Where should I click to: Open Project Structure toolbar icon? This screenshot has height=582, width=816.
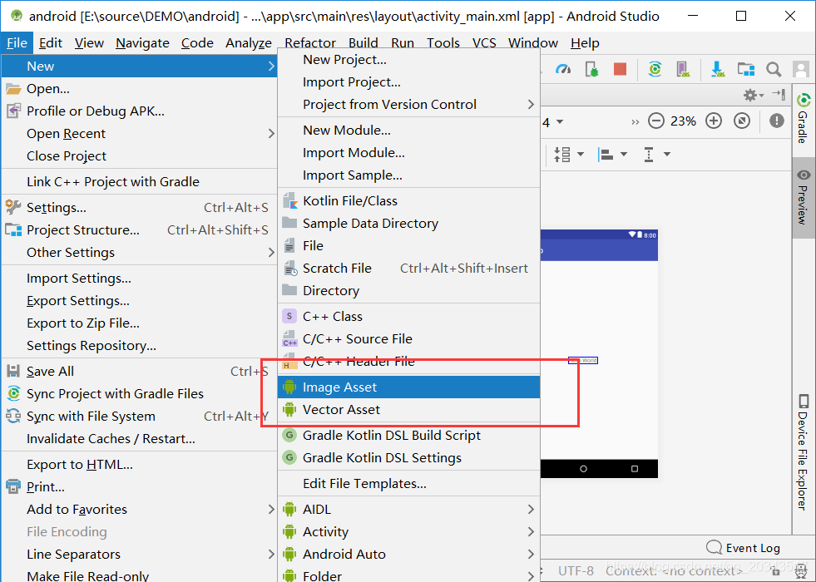(x=746, y=69)
